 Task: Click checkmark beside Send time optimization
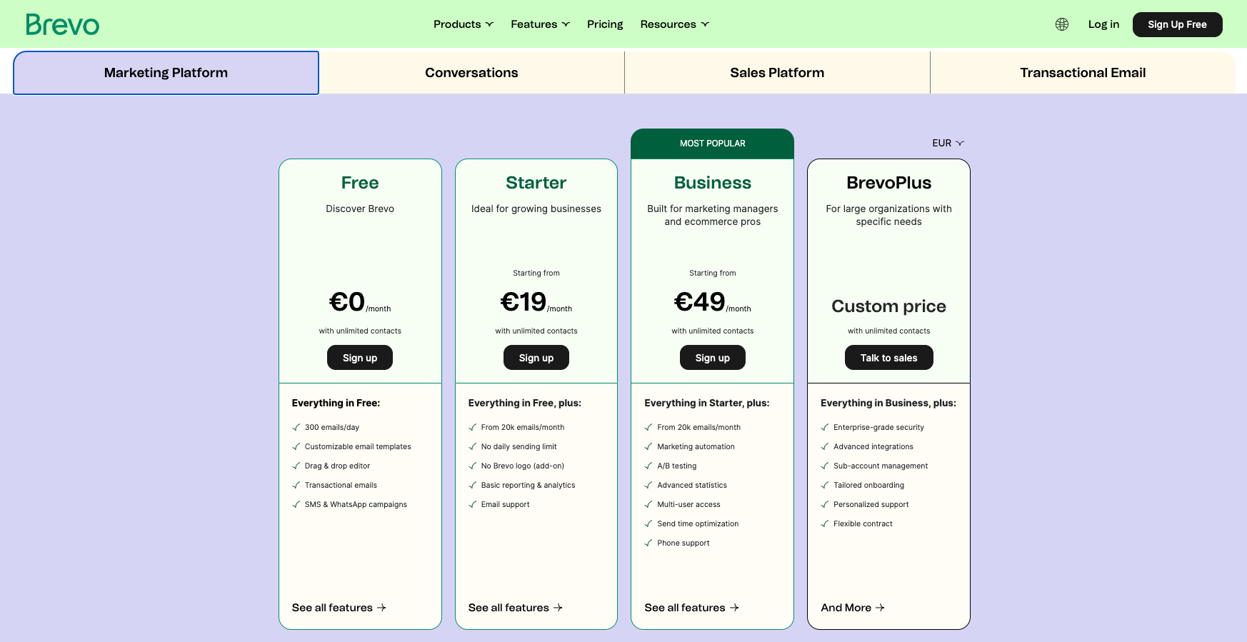coord(648,523)
